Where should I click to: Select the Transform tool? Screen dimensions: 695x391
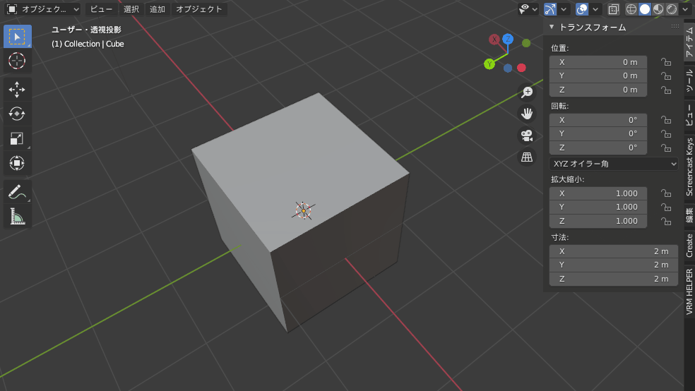coord(17,163)
